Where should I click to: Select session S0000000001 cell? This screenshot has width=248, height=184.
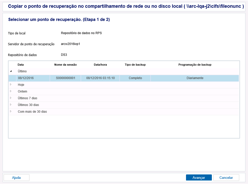click(x=65, y=78)
